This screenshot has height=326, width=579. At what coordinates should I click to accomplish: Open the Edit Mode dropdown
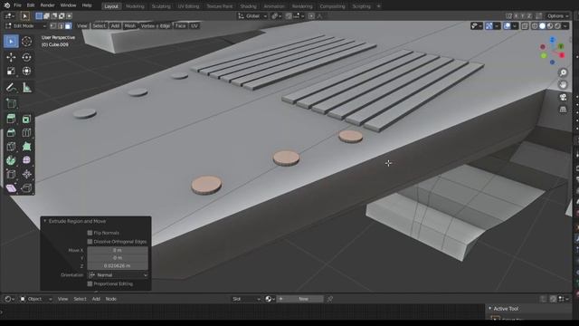point(25,26)
